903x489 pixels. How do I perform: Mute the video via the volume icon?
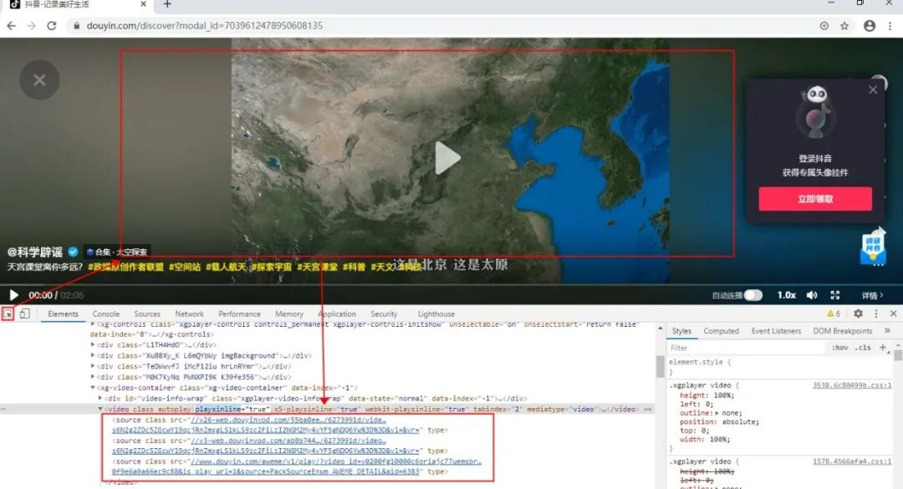click(x=812, y=295)
